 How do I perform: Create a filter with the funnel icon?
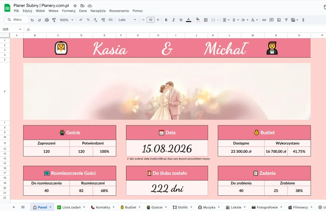(286, 20)
